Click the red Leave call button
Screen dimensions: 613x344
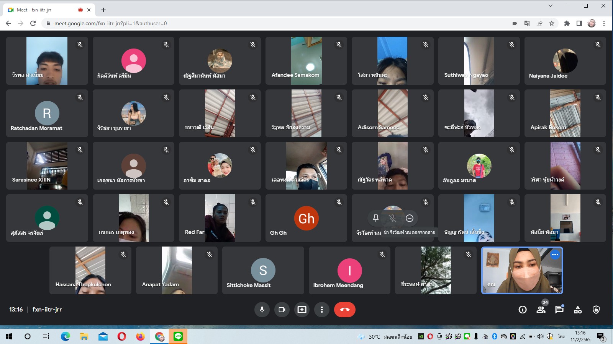tap(344, 310)
